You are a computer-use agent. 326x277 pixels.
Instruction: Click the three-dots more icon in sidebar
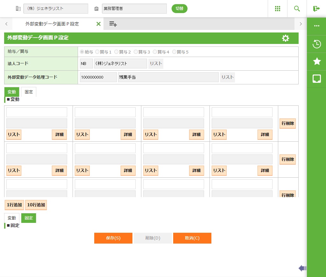(317, 26)
